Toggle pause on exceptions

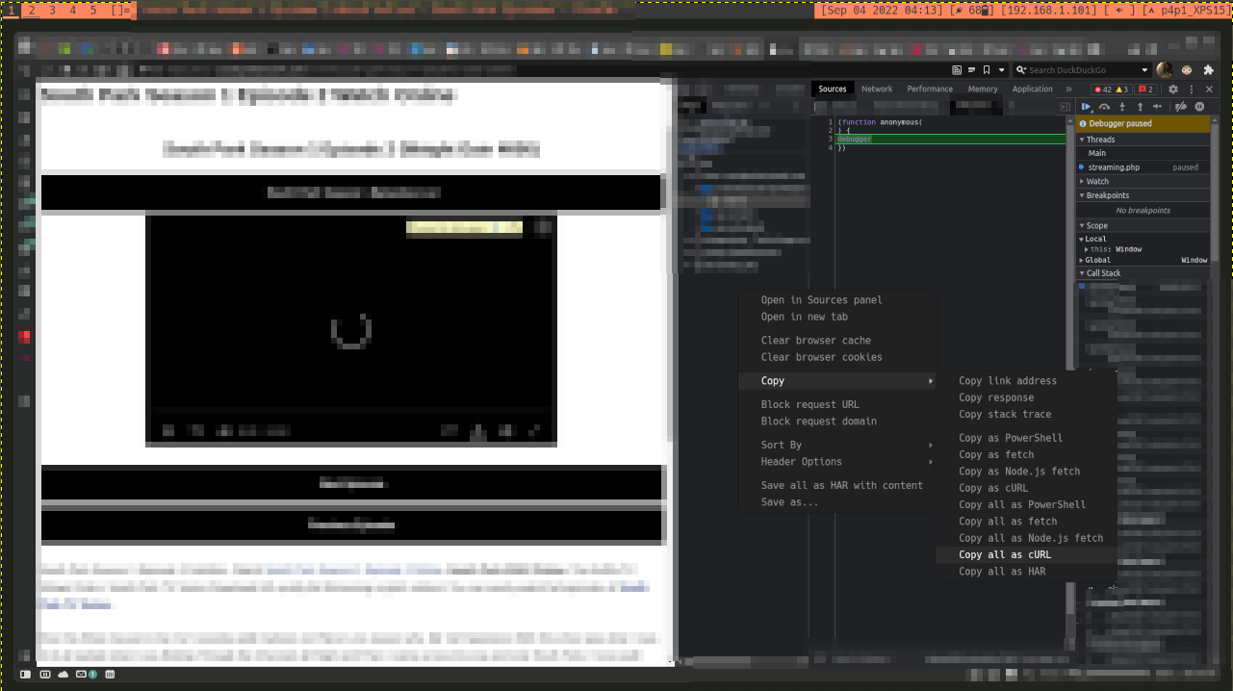pos(1199,107)
